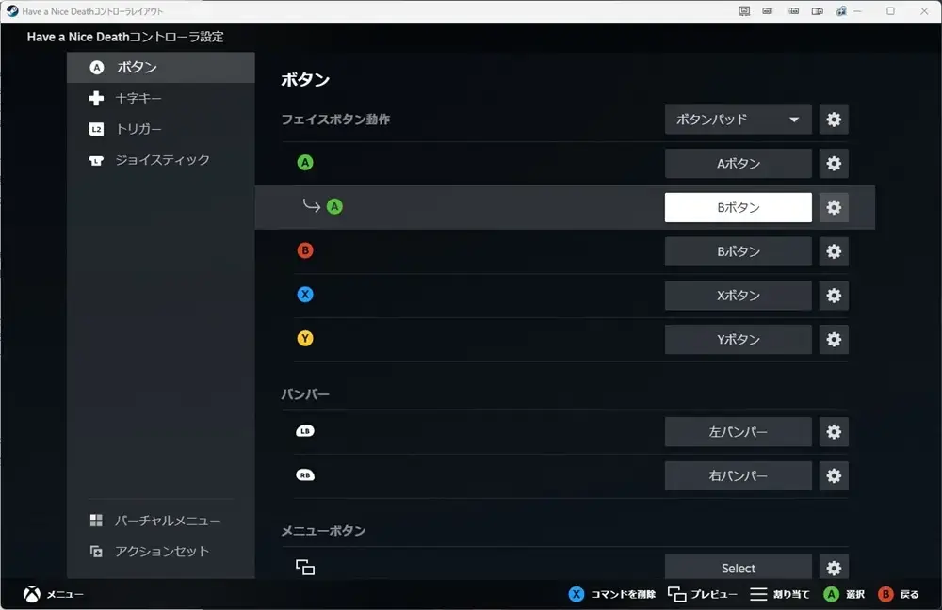The width and height of the screenshot is (942, 610).
Task: Click コマンドを削除 in bottom bar
Action: (x=611, y=594)
